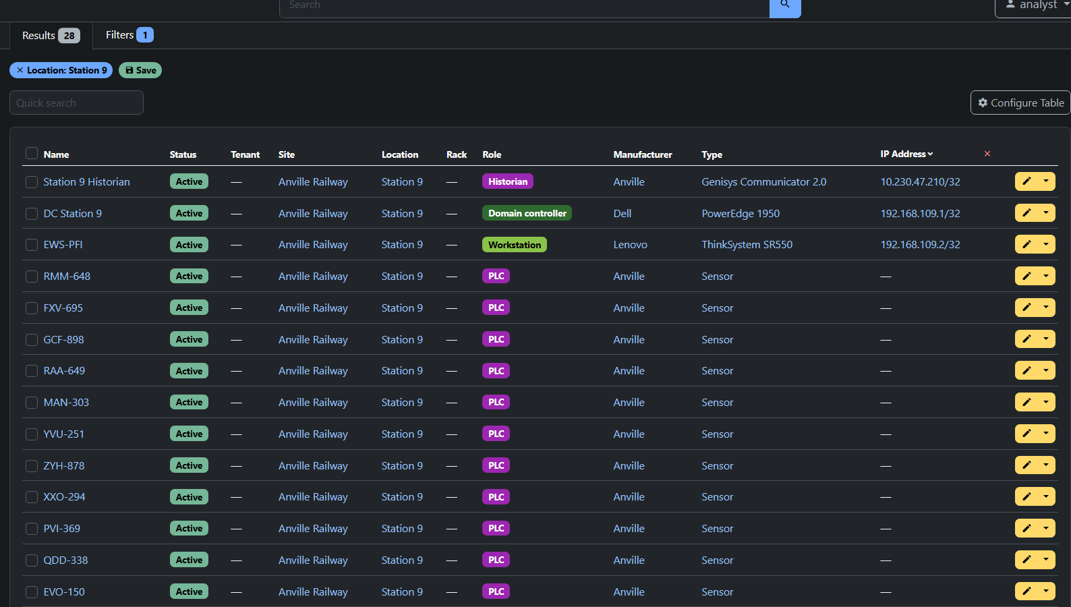Select the DC Station 9 row checkbox
1071x607 pixels.
pos(32,214)
